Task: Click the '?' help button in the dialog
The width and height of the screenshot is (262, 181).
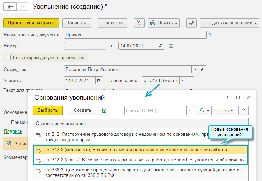Action: tap(244, 111)
